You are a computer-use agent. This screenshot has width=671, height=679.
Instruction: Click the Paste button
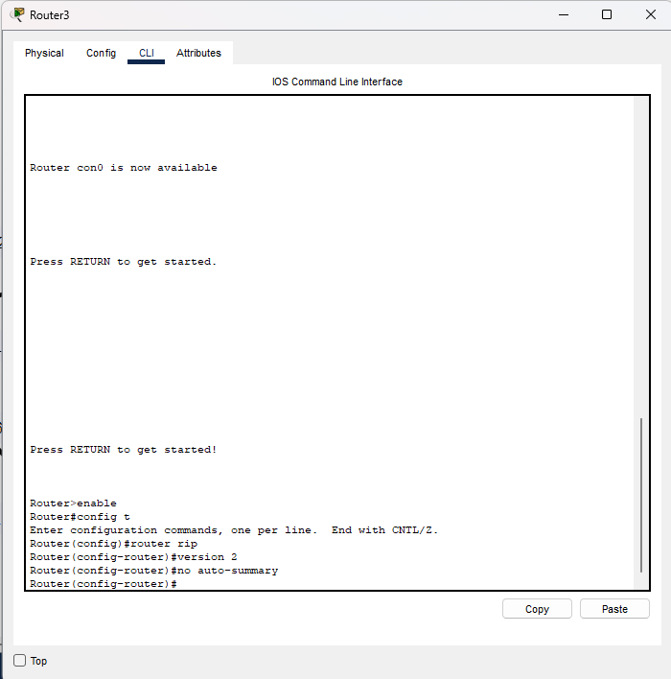(614, 609)
